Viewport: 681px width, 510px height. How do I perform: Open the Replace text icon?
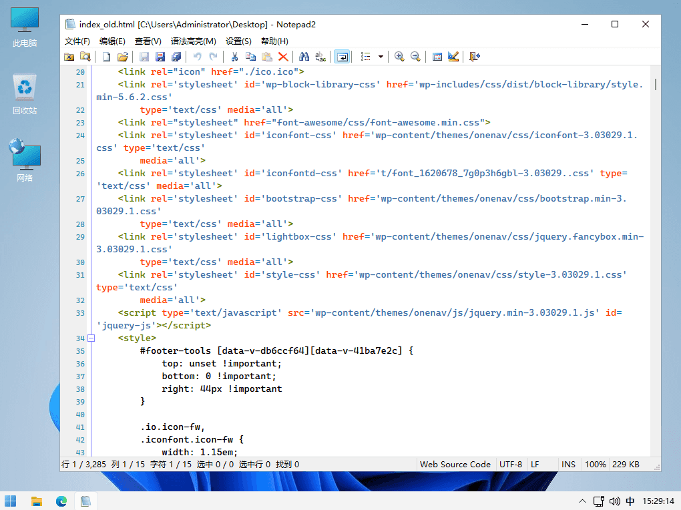(x=320, y=57)
